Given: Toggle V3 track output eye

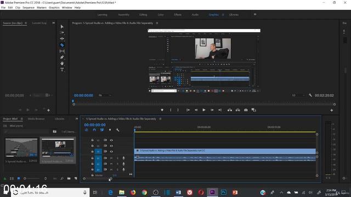Looking at the screenshot, I should click(x=111, y=140).
